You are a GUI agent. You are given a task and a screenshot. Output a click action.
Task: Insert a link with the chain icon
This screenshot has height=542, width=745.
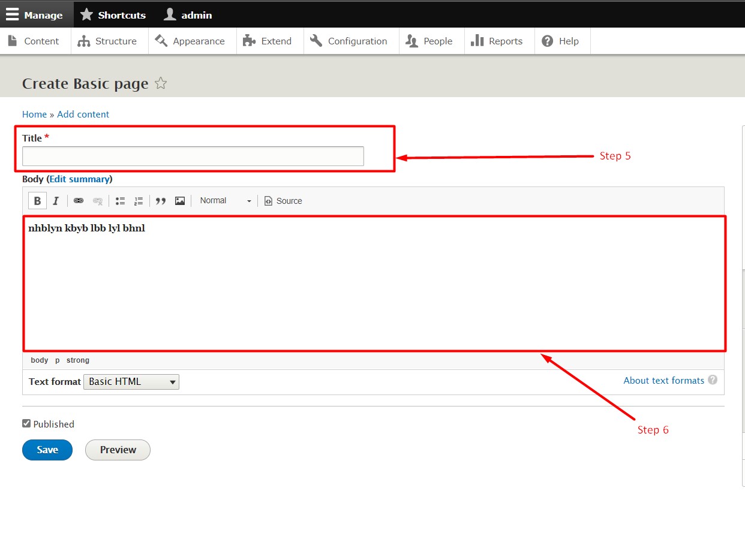coord(79,201)
